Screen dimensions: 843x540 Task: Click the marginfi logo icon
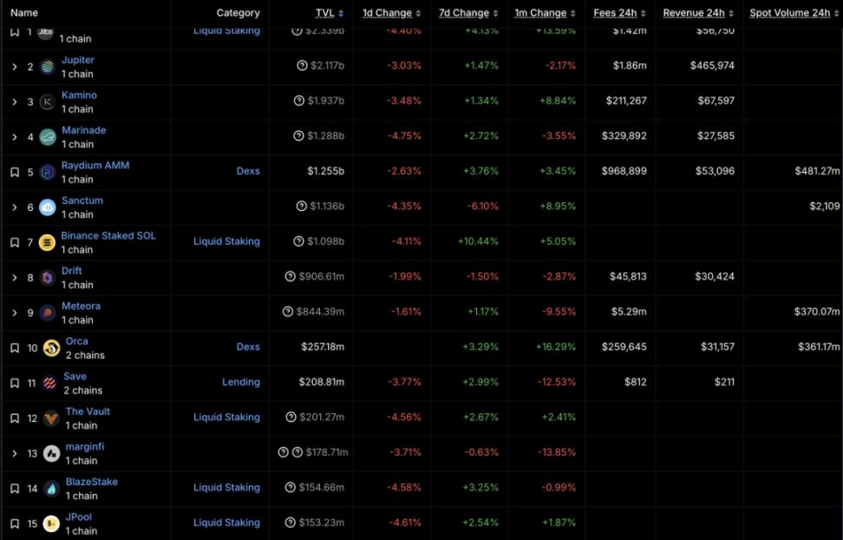51,453
